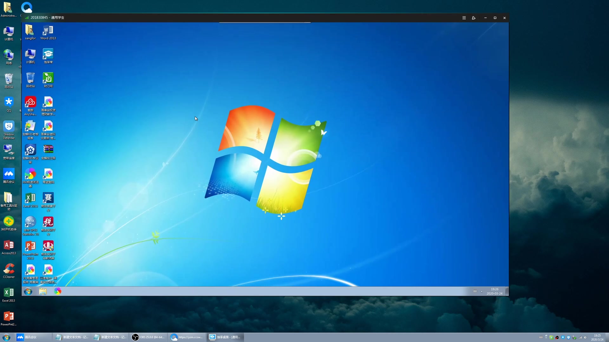This screenshot has height=342, width=609.
Task: Open the 宽带连接 icon on host desktop
Action: pos(9,152)
